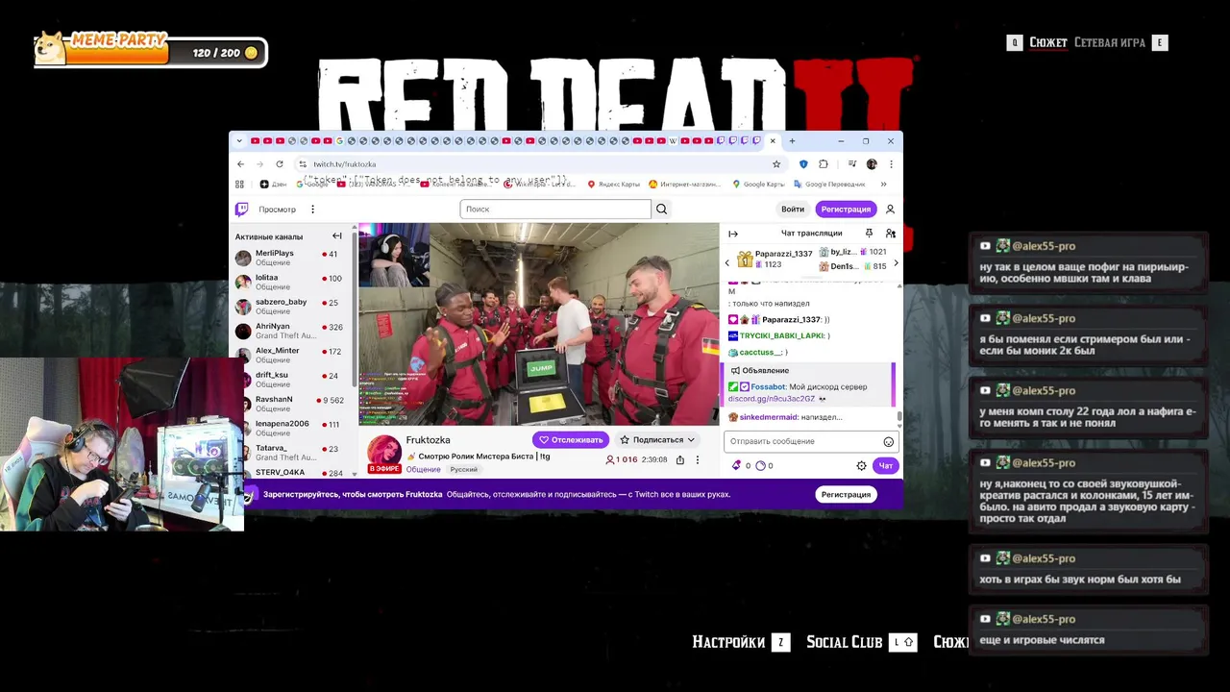1230x692 pixels.
Task: Bookmark the page with the star icon
Action: 776,164
